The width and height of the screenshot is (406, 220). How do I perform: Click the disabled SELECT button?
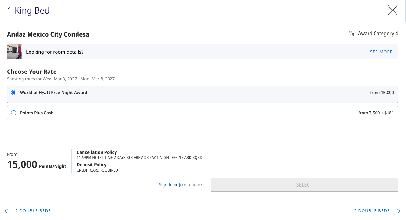tap(304, 185)
